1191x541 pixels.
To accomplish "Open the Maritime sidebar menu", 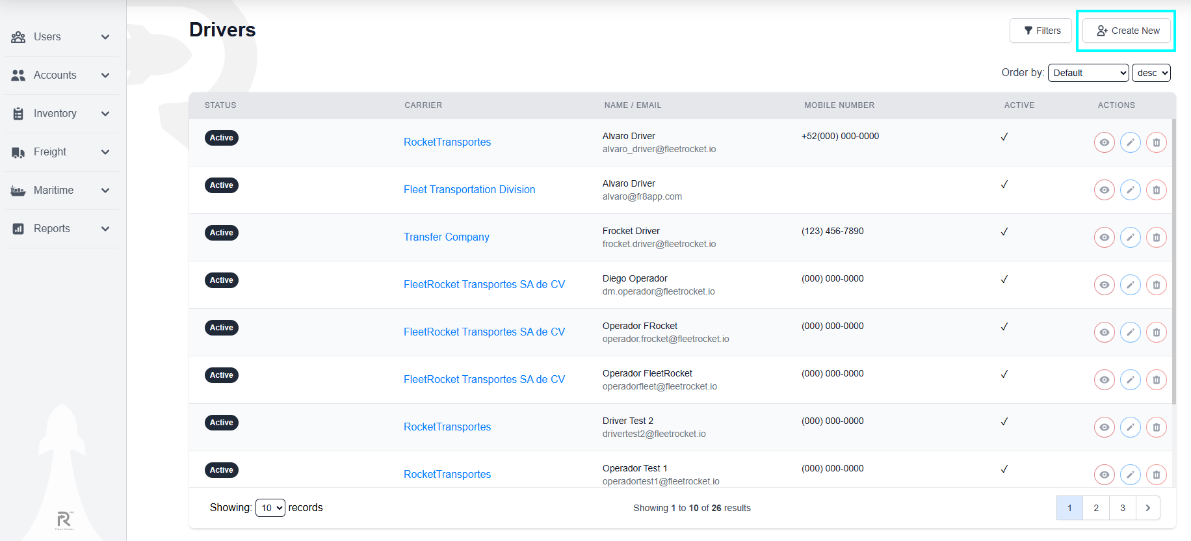I will tap(62, 191).
